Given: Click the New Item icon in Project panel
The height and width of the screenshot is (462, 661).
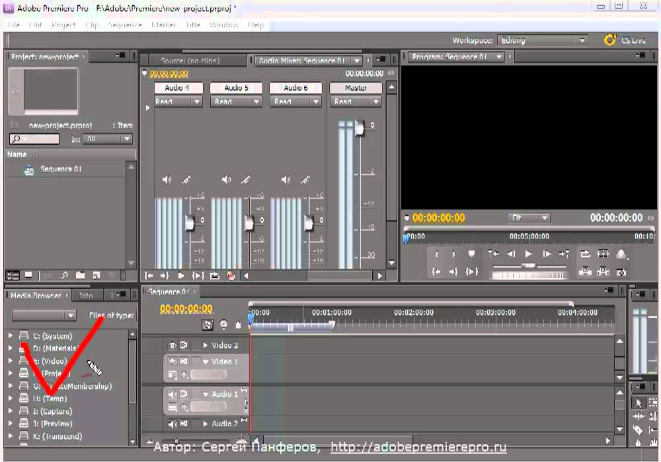Looking at the screenshot, I should coord(97,276).
